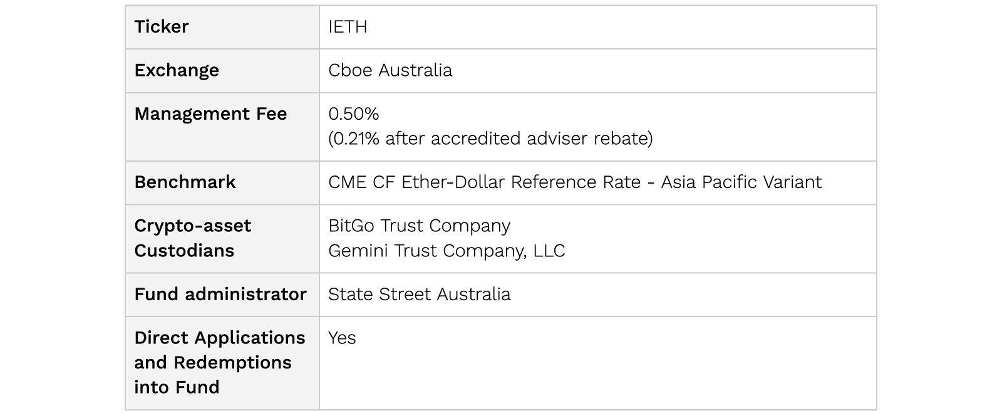Click the Ticker row label
The height and width of the screenshot is (413, 1002).
tap(161, 27)
